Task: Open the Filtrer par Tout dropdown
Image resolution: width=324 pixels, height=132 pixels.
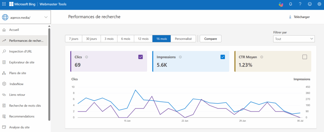Action: tap(294, 39)
